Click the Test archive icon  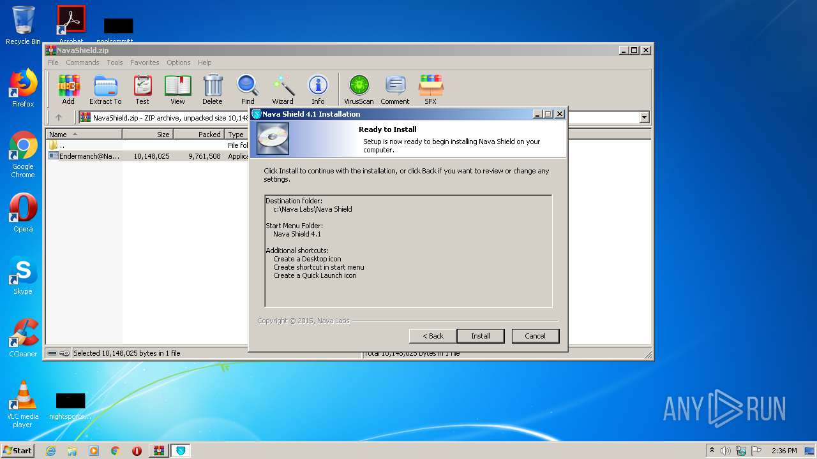click(142, 89)
